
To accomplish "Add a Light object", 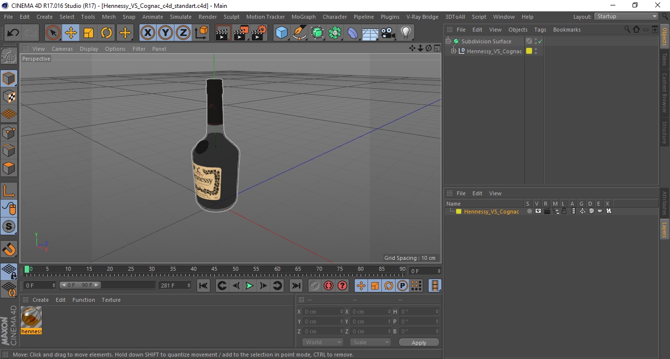I will (x=406, y=33).
